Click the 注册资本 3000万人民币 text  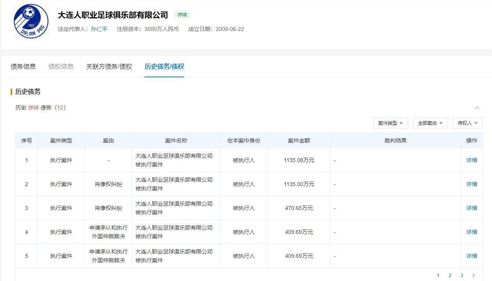coord(148,29)
